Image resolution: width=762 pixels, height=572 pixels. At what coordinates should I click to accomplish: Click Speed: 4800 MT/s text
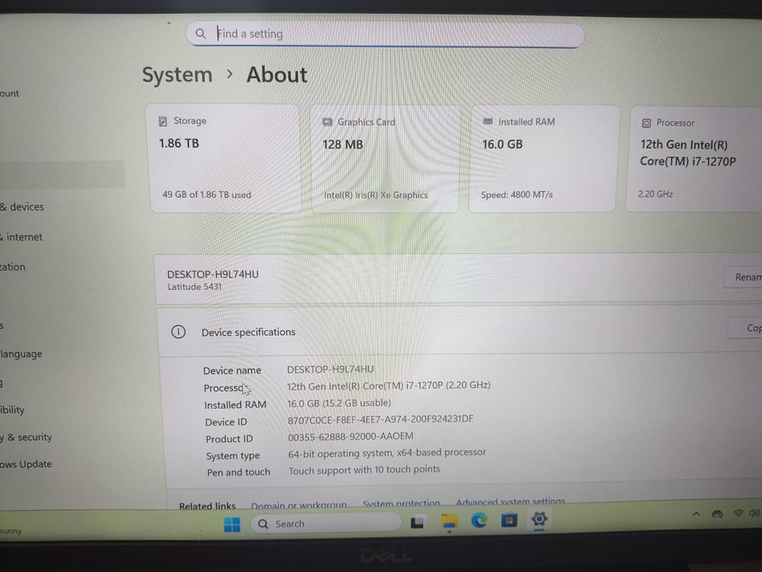(x=517, y=194)
